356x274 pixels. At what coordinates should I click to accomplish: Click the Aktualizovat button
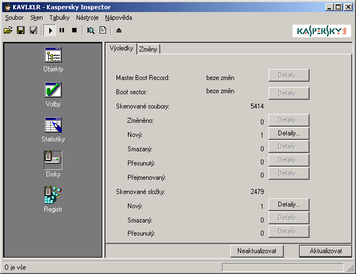[x=326, y=251]
